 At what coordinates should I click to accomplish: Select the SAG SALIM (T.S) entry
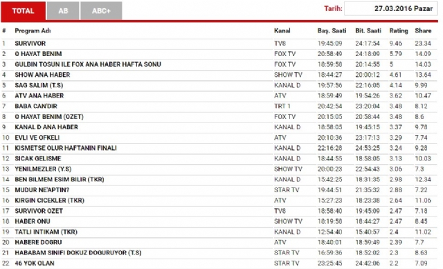[x=39, y=85]
